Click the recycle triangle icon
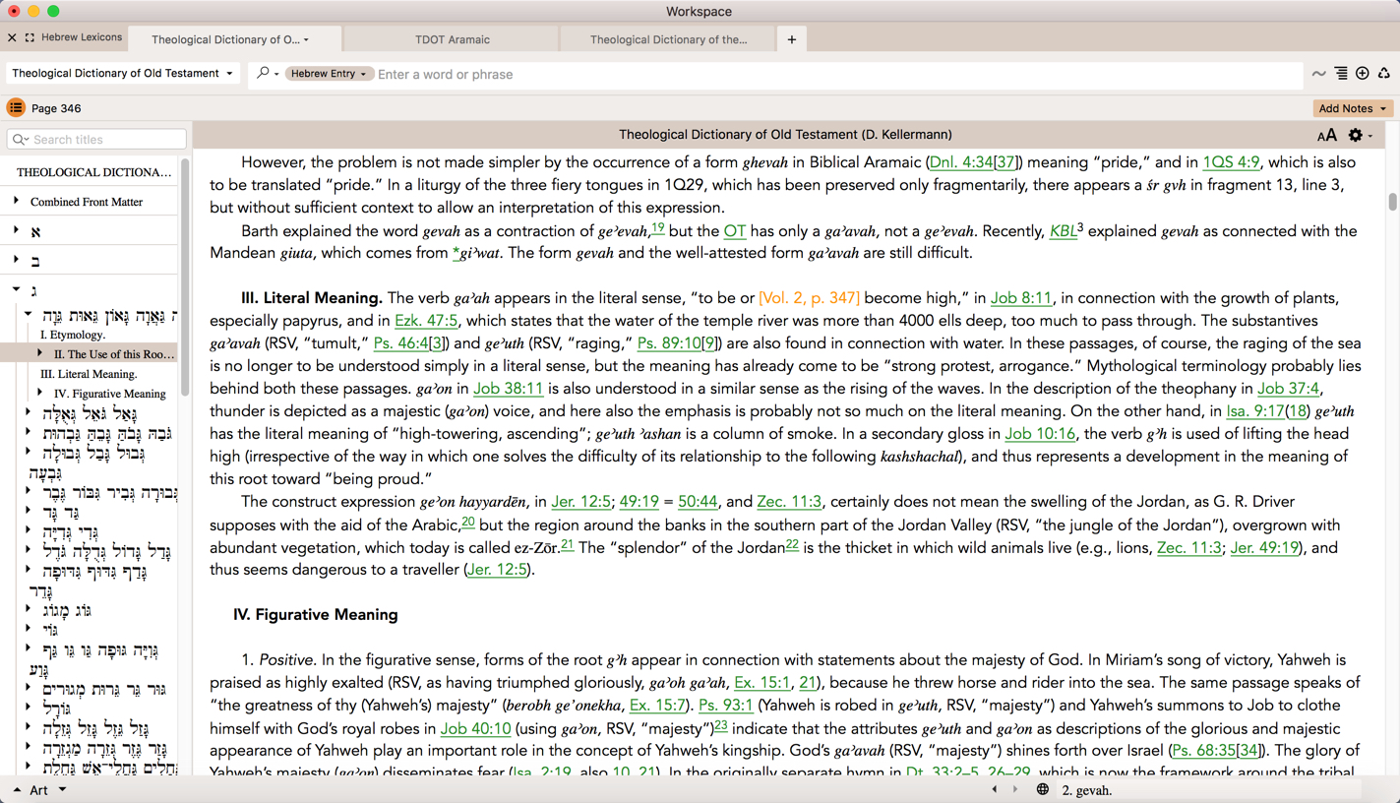 (1384, 74)
